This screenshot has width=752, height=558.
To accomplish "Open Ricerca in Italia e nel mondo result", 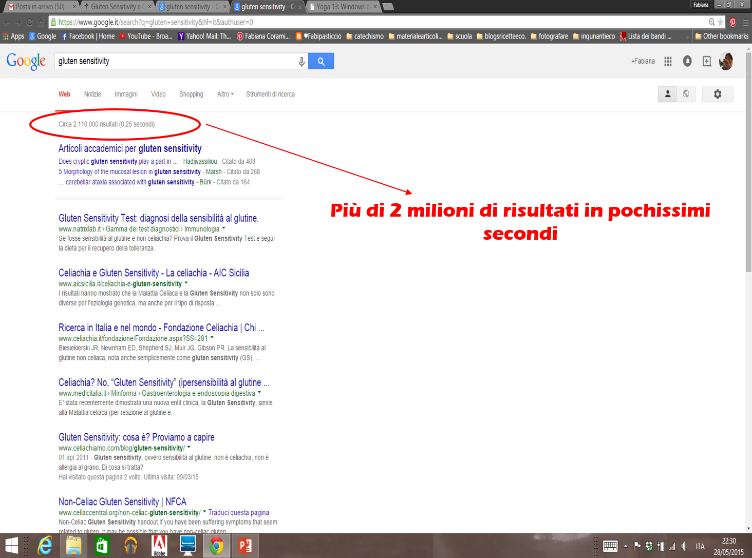I will click(161, 328).
